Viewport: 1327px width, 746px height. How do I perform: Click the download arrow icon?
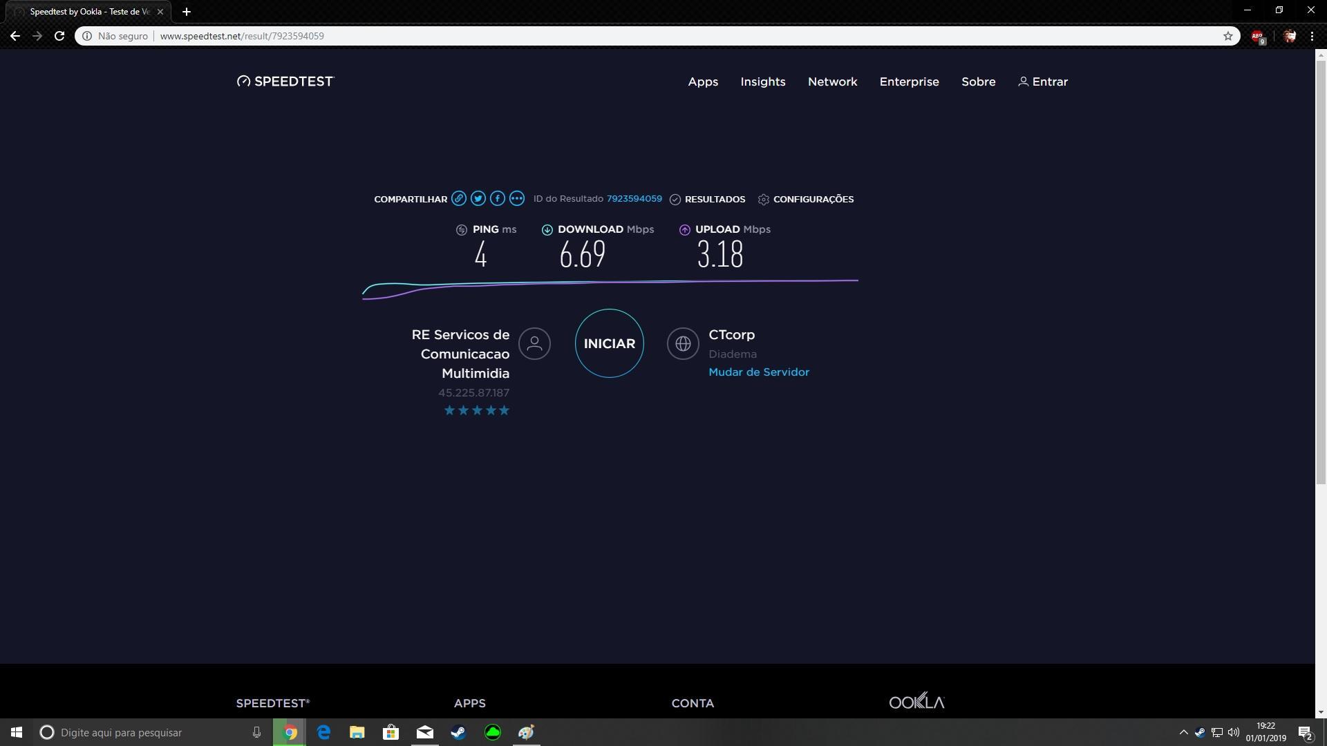547,230
